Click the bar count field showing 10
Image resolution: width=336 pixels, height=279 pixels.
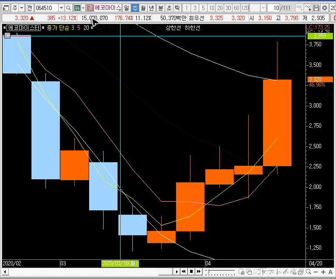coord(274,8)
